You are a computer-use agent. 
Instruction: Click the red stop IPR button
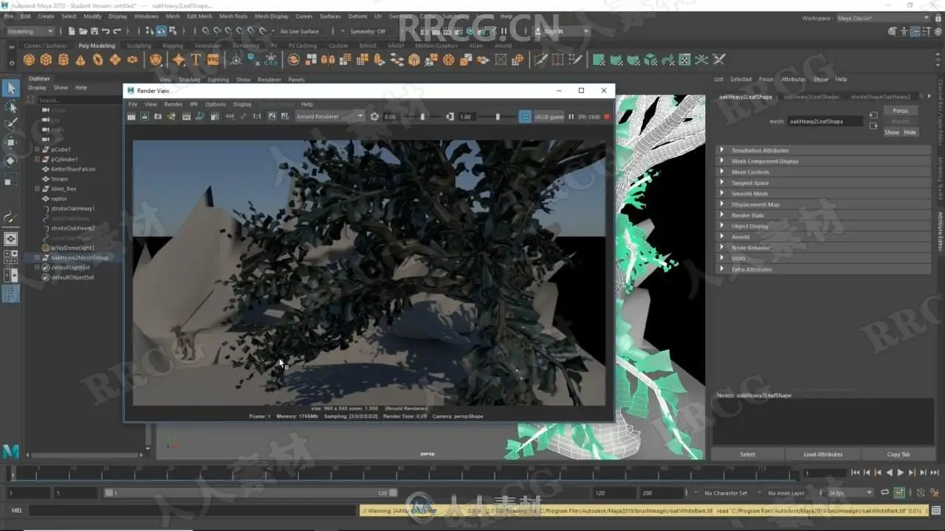[x=607, y=117]
